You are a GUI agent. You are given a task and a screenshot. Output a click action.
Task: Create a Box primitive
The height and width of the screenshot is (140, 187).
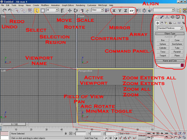163,40
